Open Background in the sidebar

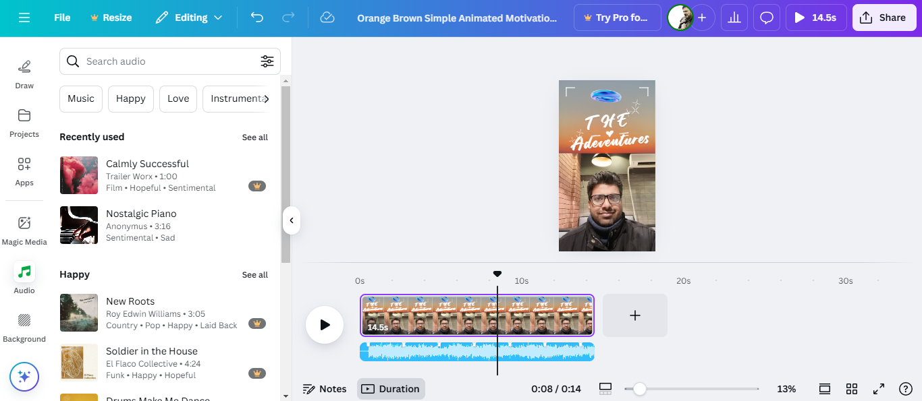(x=24, y=327)
